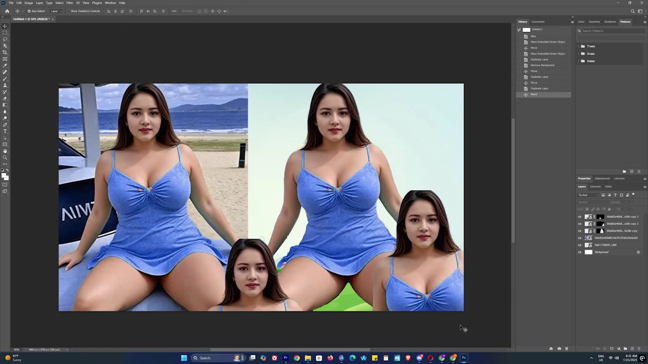The height and width of the screenshot is (364, 648).
Task: Select the Rectangular Marquee tool
Action: (x=5, y=33)
